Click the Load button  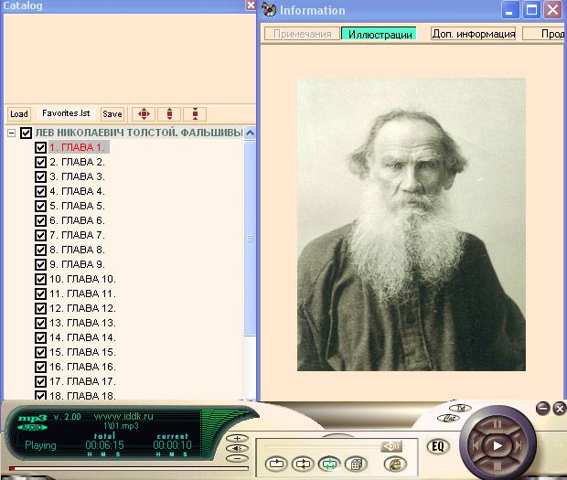pos(19,114)
